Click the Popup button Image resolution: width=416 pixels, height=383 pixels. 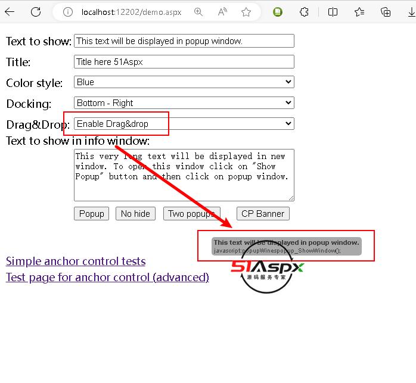(91, 213)
